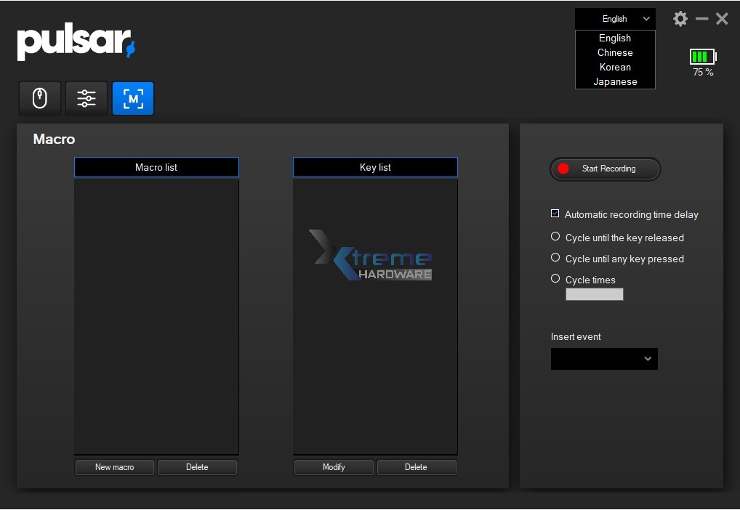Collapse the language dropdown showing English
Viewport: 740px width, 510px height.
pos(615,19)
